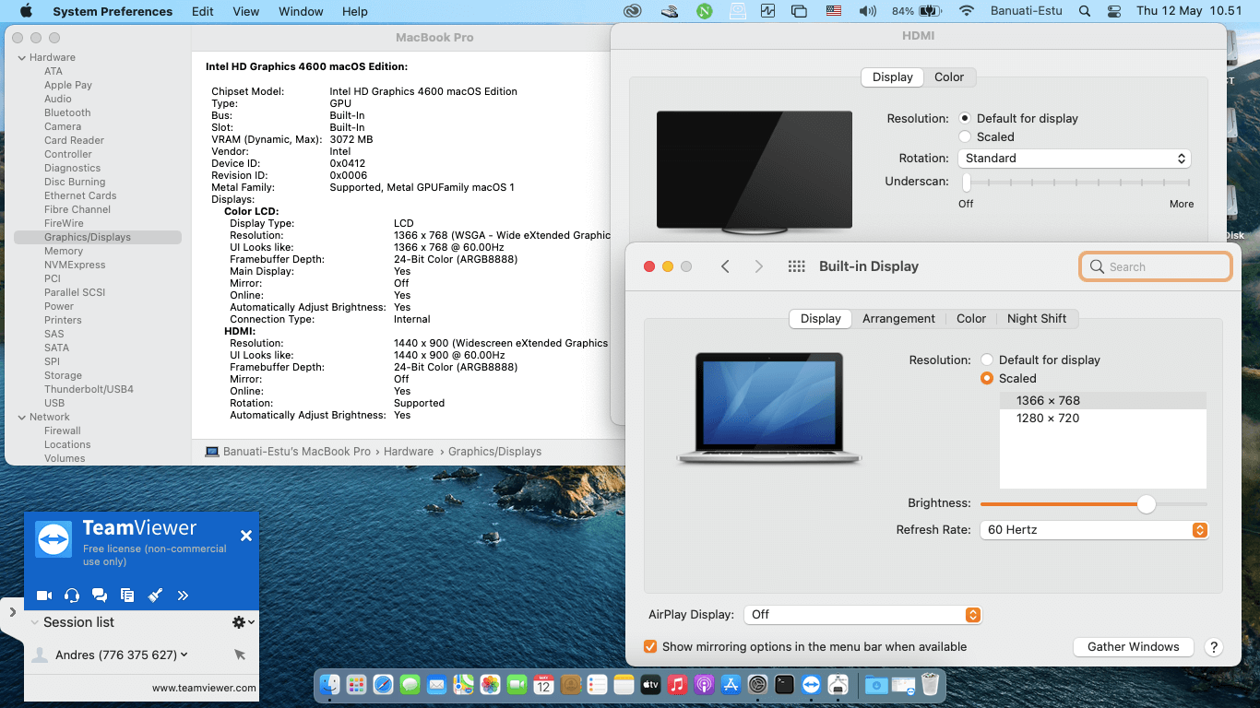The width and height of the screenshot is (1260, 708).
Task: Uncheck Show mirroring options in menu bar
Action: pyautogui.click(x=650, y=646)
